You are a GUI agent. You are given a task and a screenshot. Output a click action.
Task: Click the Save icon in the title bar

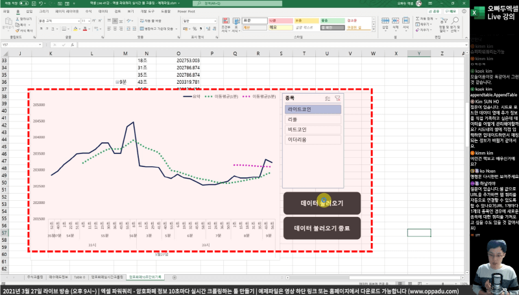tap(34, 3)
